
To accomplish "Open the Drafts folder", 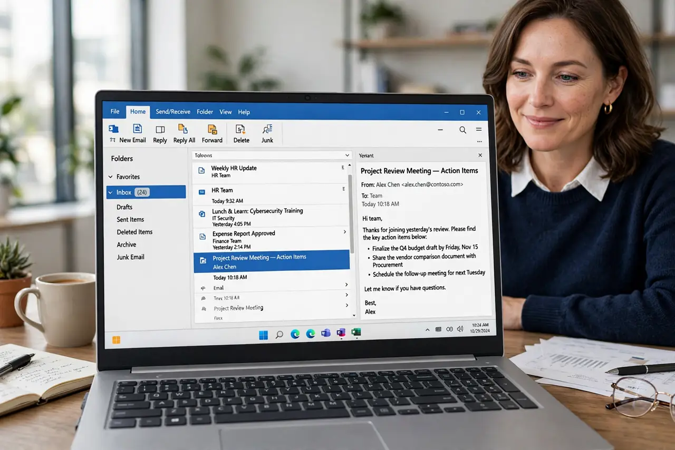I will coord(124,207).
